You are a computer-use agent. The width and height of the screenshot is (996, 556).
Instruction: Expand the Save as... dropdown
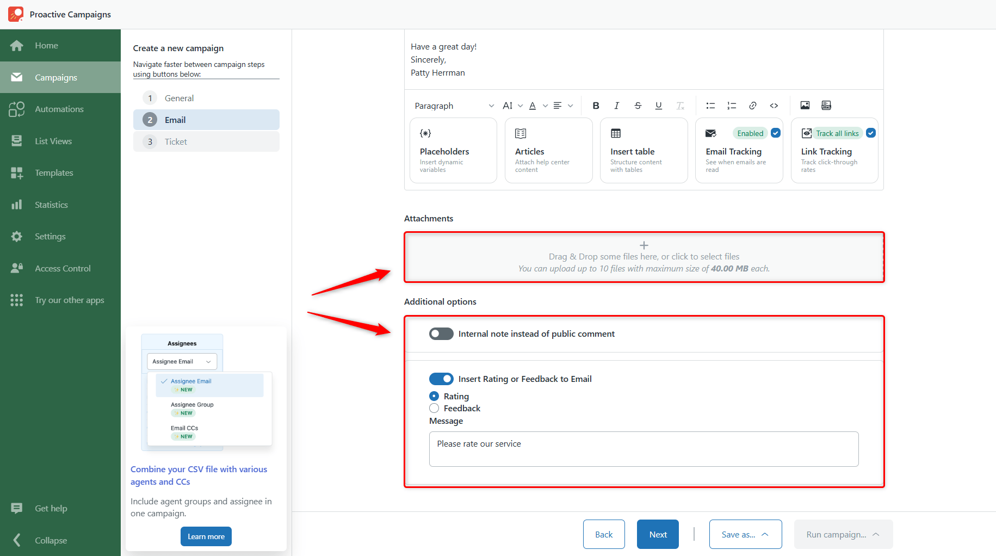[x=745, y=534]
